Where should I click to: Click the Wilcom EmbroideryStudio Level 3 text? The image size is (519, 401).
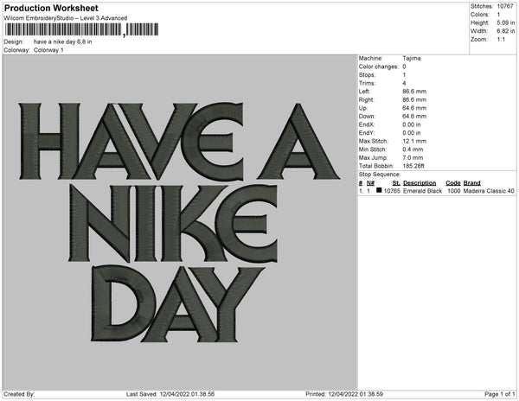click(66, 18)
